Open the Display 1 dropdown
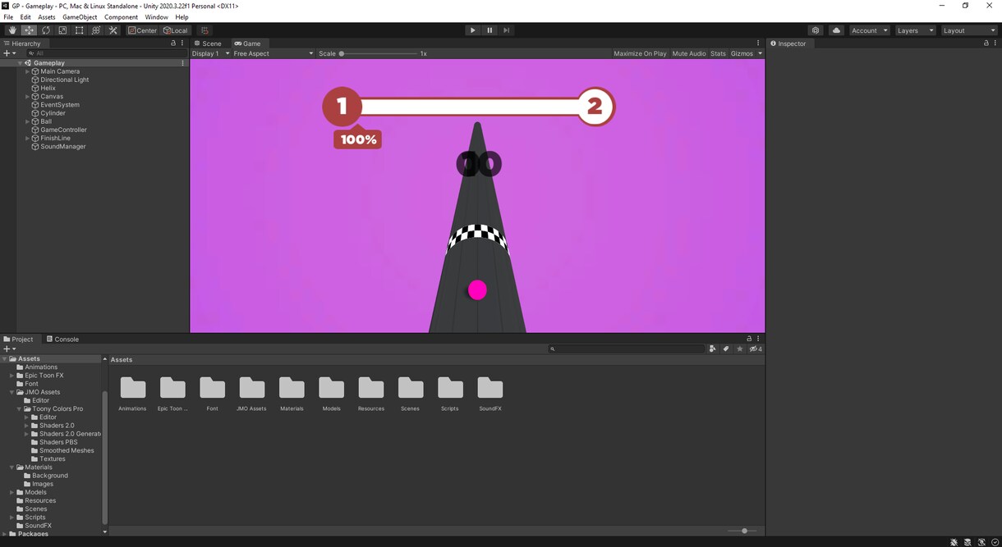The height and width of the screenshot is (547, 1002). (x=210, y=53)
